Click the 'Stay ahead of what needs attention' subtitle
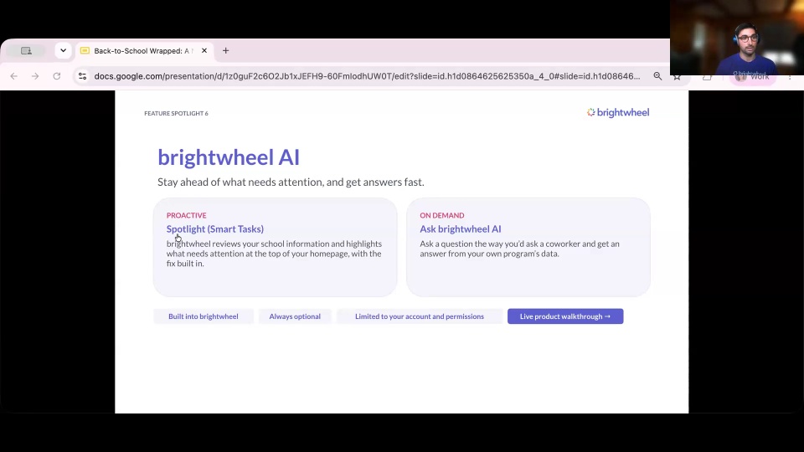This screenshot has height=452, width=804. [x=291, y=182]
